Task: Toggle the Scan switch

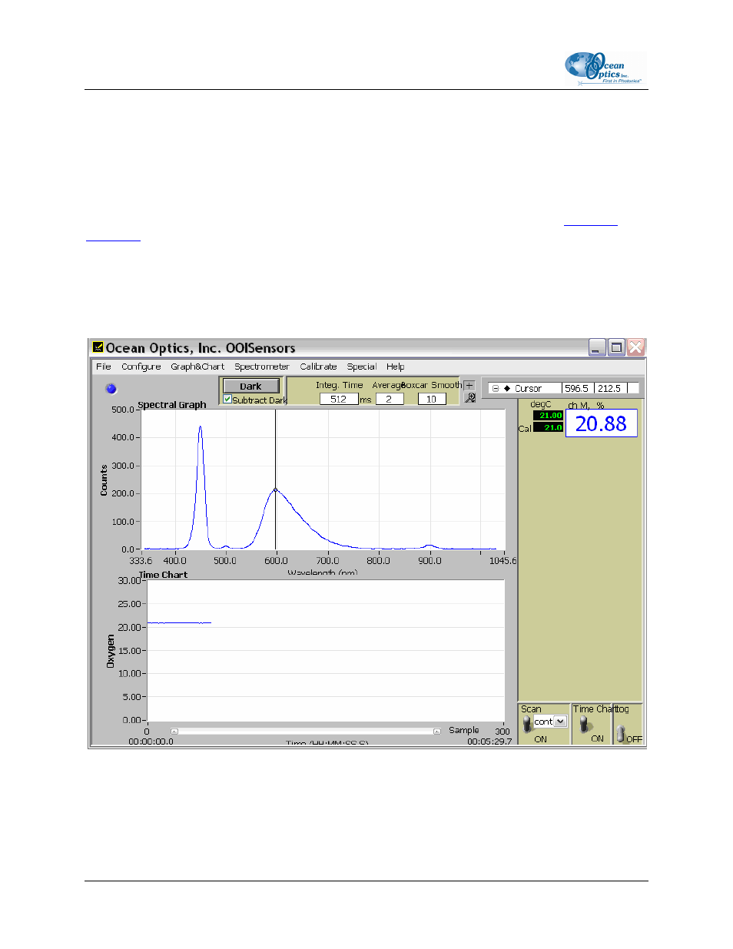Action: [527, 724]
